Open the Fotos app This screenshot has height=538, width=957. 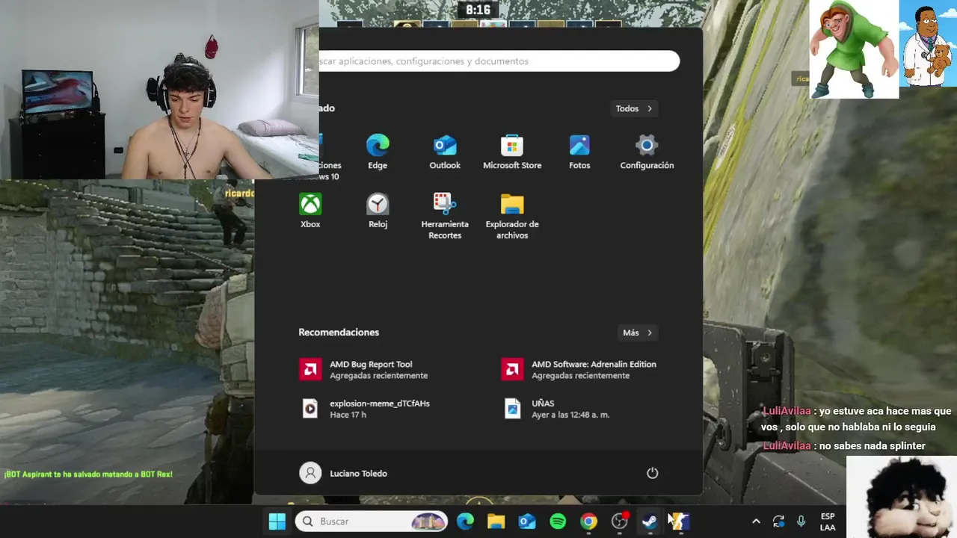pos(579,152)
